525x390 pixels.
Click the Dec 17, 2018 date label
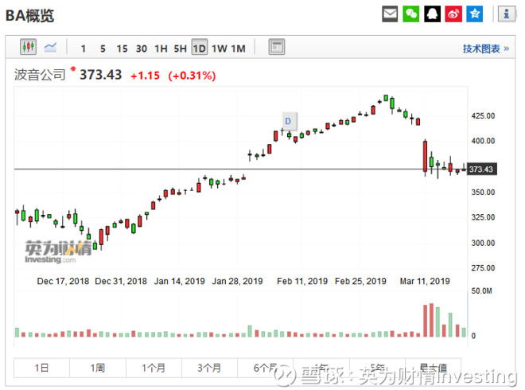pos(63,281)
